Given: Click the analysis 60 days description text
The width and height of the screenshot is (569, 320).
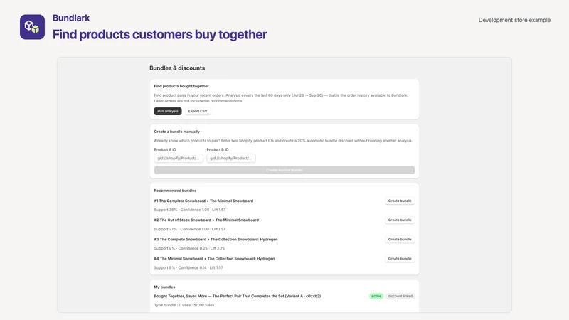Looking at the screenshot, I should tap(281, 98).
